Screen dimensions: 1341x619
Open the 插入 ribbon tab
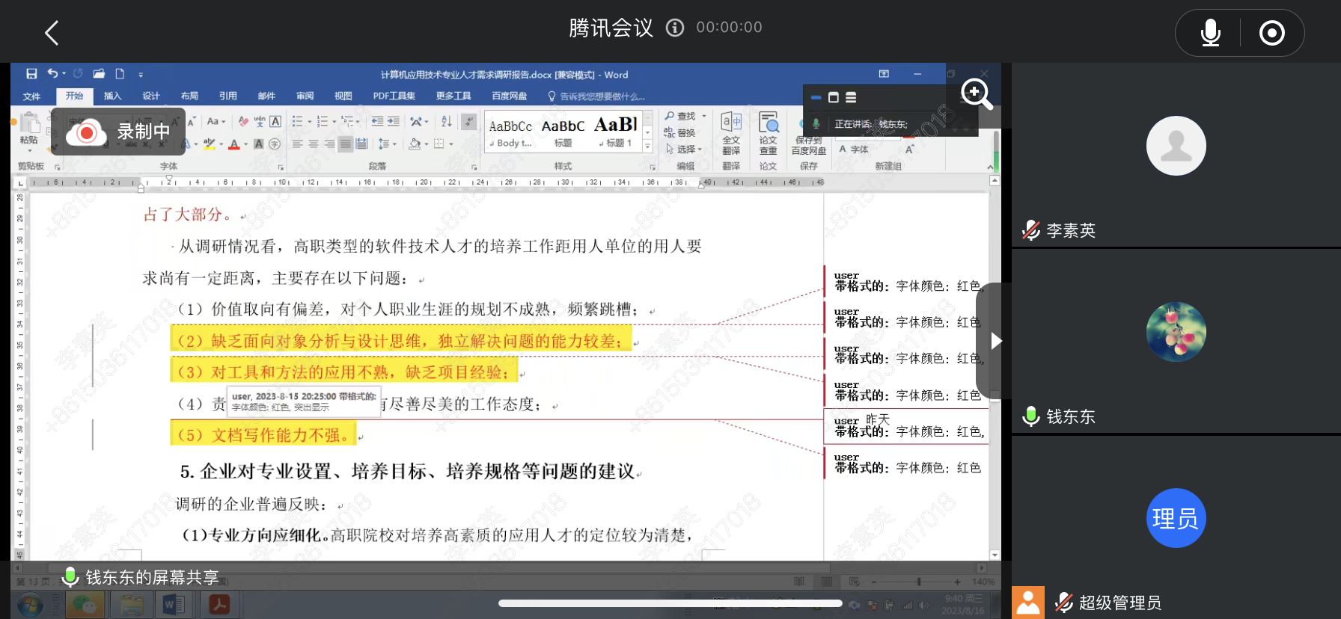(112, 96)
